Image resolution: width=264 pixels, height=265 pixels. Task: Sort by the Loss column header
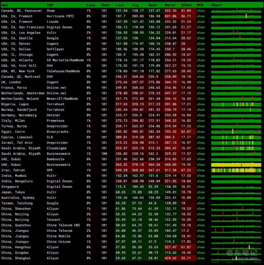click(x=91, y=5)
